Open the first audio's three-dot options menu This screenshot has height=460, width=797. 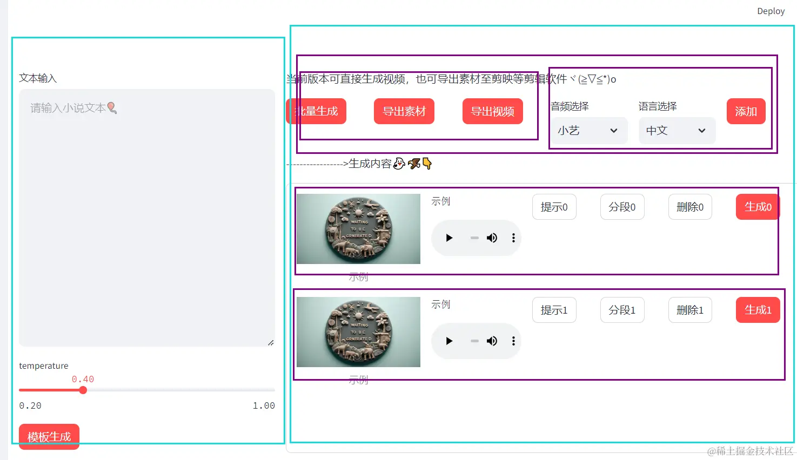[513, 238]
